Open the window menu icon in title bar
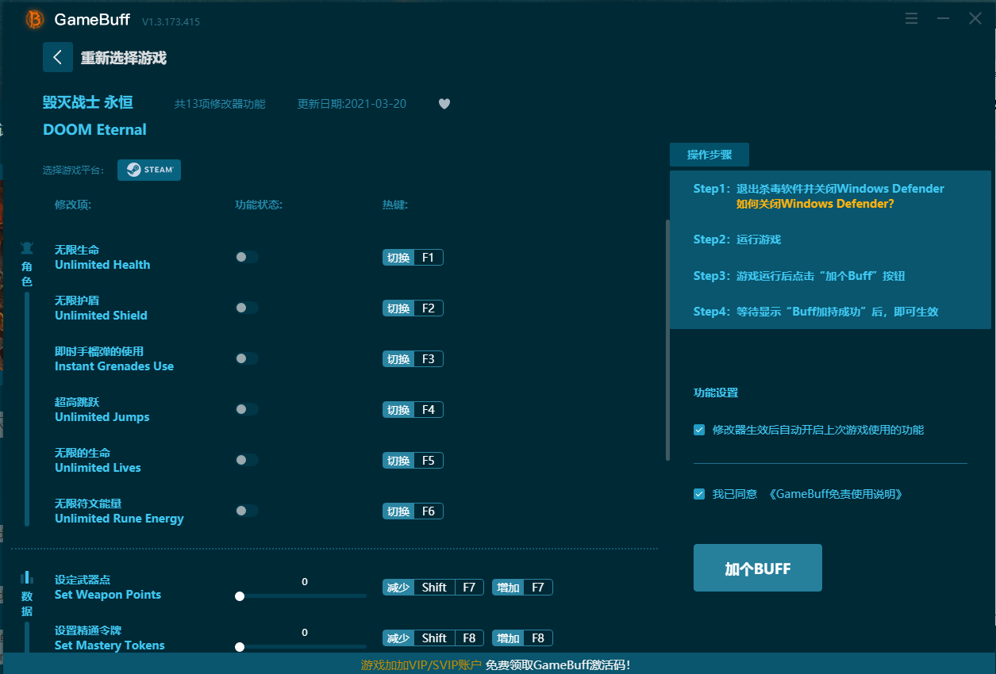Viewport: 996px width, 674px height. pos(913,18)
